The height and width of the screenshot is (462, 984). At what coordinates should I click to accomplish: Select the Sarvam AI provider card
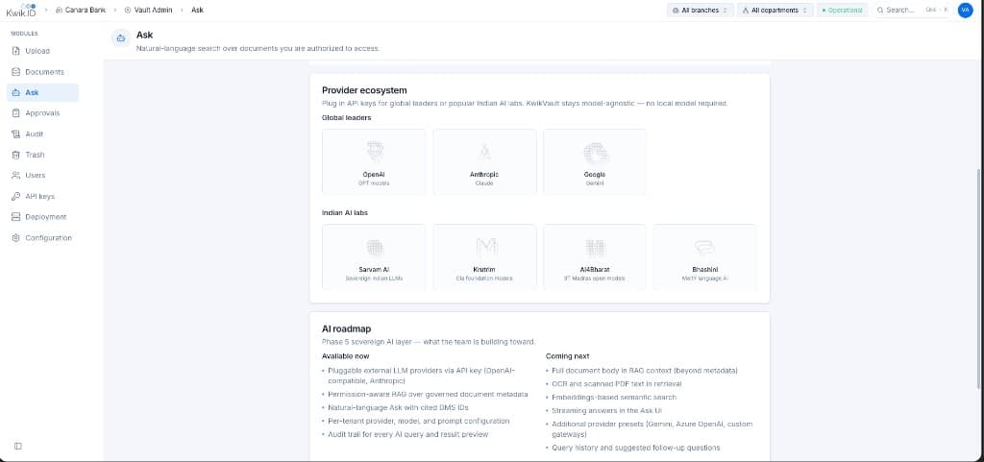pos(374,257)
